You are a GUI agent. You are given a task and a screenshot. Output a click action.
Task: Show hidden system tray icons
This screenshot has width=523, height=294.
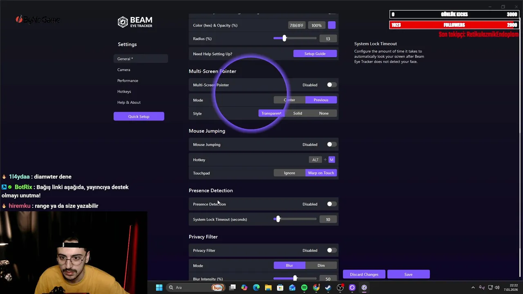(473, 287)
